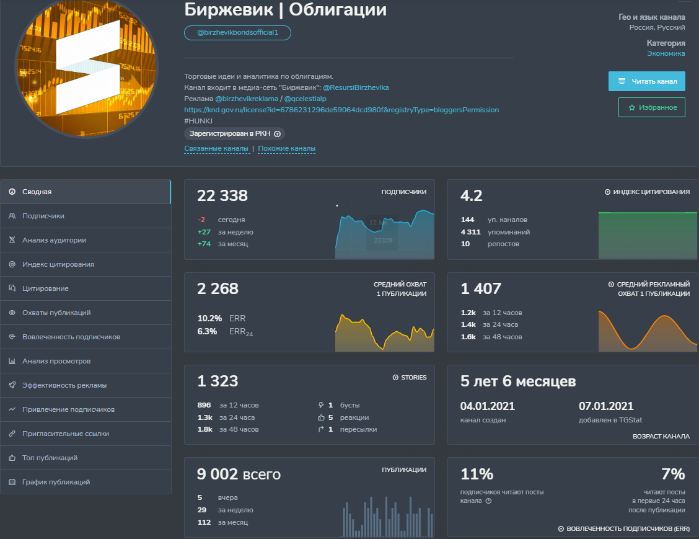Image resolution: width=699 pixels, height=539 pixels.
Task: Click the orange ad reach chart
Action: point(648,330)
